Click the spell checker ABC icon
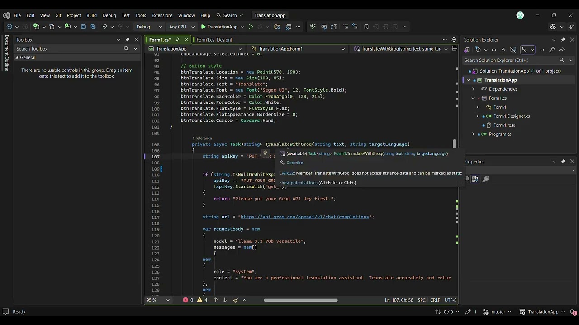579x325 pixels. tap(313, 27)
